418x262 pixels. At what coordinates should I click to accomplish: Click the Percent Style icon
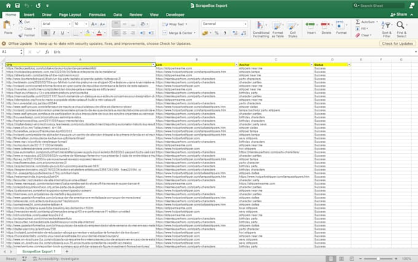coord(217,33)
